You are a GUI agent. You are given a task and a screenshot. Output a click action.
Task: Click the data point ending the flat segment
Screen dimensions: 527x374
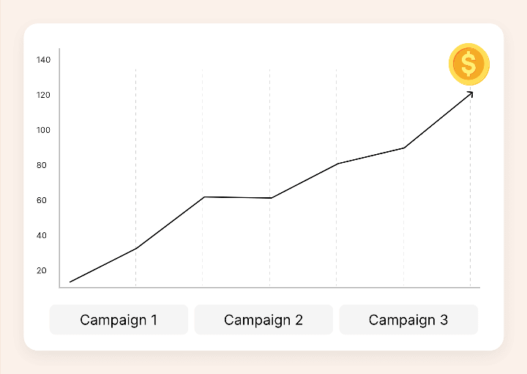tap(271, 198)
